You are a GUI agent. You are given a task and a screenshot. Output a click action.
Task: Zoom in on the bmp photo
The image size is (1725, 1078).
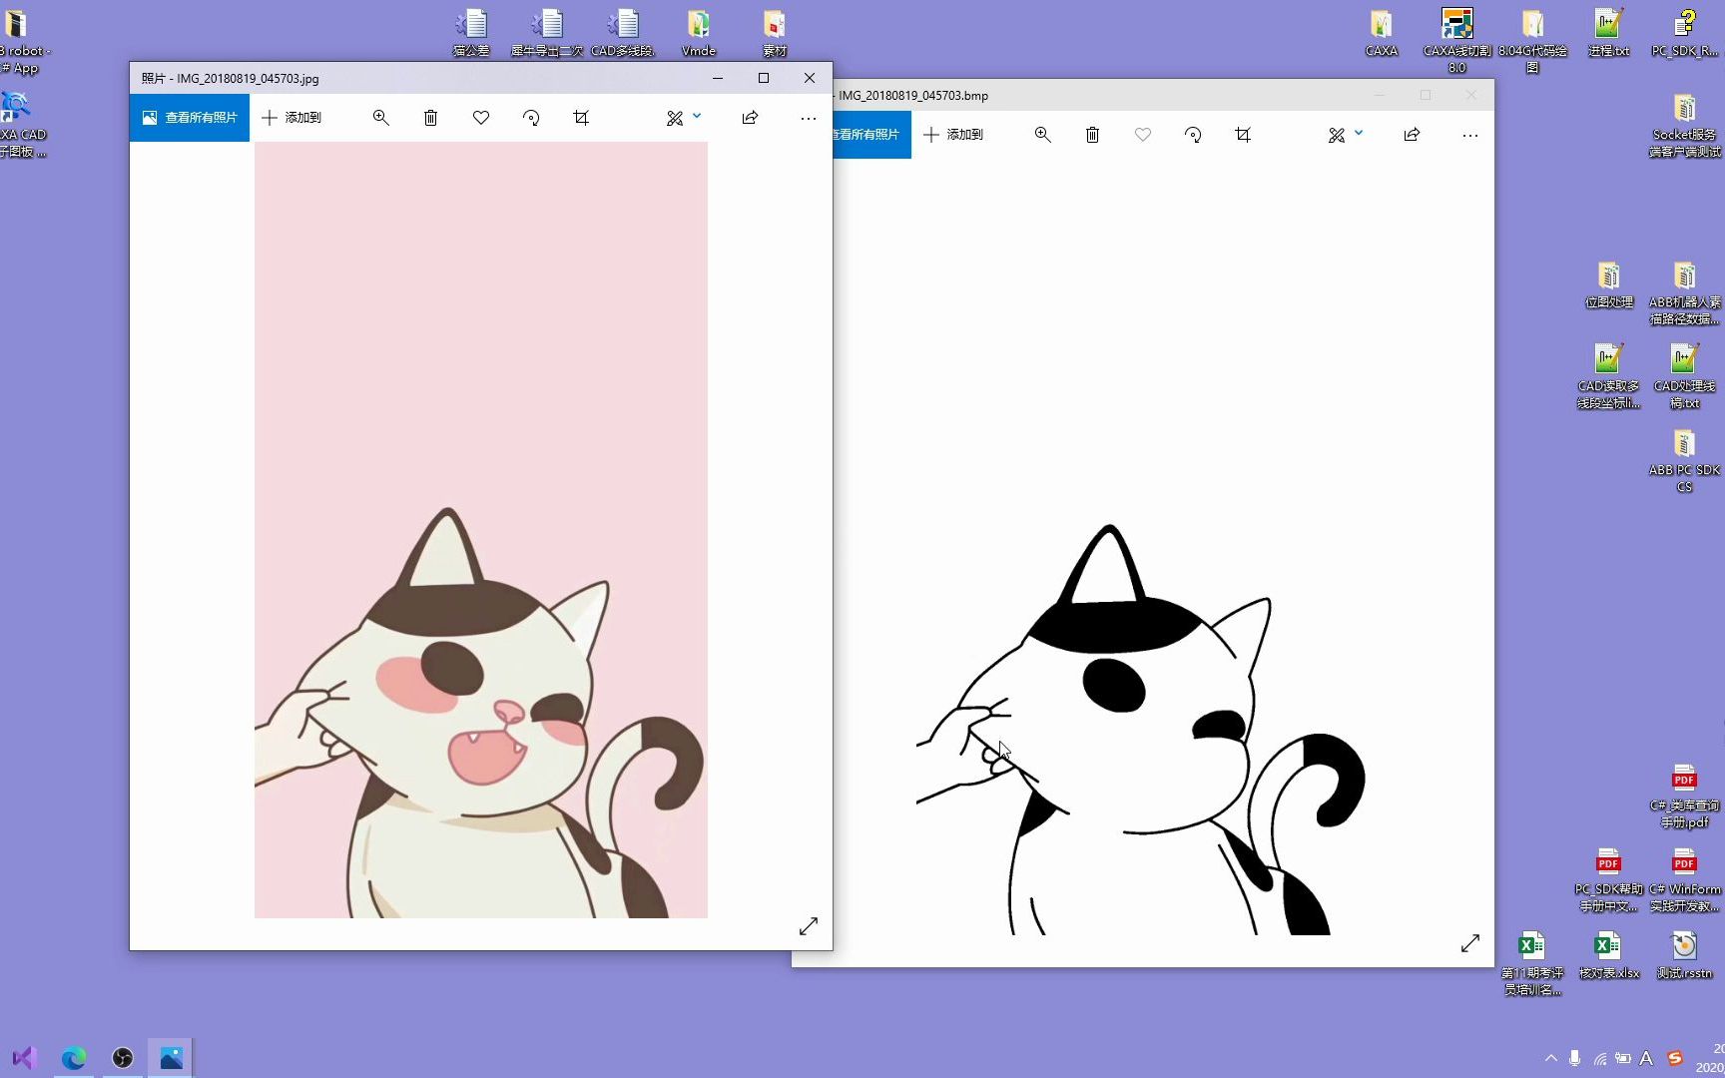pos(1042,135)
